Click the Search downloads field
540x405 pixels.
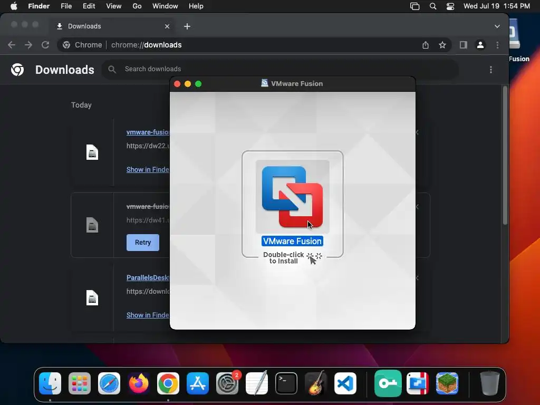tap(280, 69)
